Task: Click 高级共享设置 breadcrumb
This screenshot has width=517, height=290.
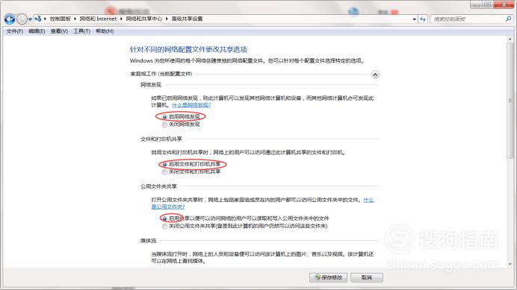Action: tap(187, 19)
